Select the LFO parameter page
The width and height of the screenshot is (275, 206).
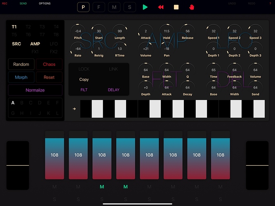pyautogui.click(x=54, y=44)
